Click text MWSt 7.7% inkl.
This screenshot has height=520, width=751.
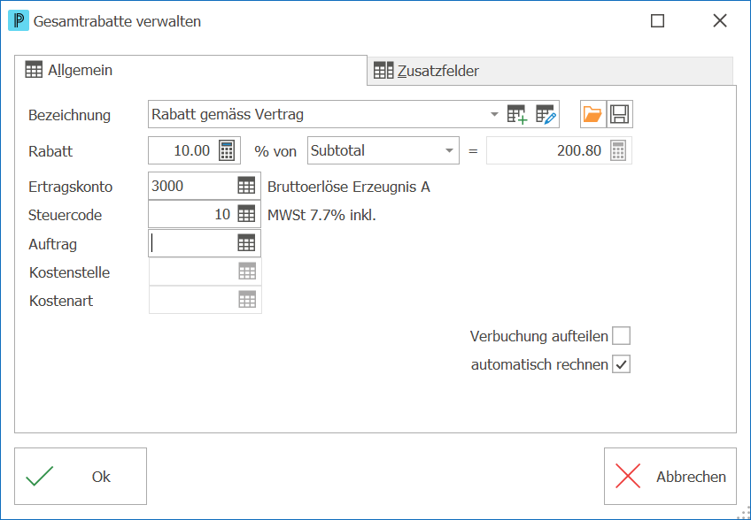coord(321,215)
